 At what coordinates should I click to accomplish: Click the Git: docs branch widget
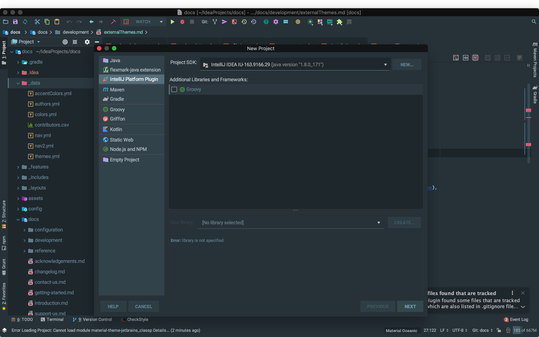(x=482, y=330)
